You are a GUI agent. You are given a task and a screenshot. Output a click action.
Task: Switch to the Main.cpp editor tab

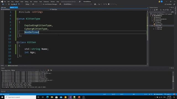point(3,7)
